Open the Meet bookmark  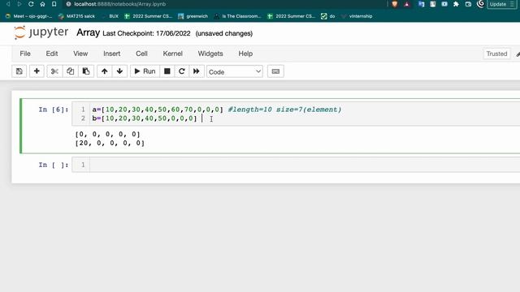(29, 16)
